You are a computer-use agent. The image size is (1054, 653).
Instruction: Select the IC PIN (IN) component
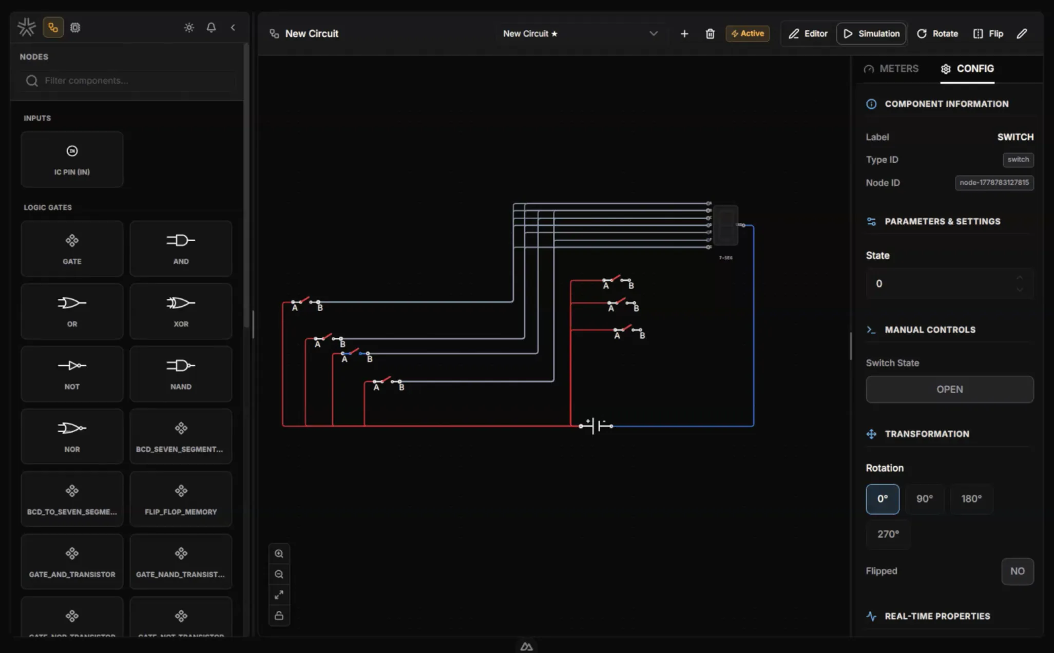72,159
